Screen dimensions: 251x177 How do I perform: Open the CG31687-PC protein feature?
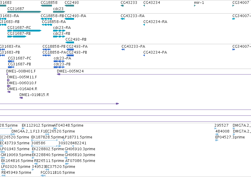coord(19,58)
